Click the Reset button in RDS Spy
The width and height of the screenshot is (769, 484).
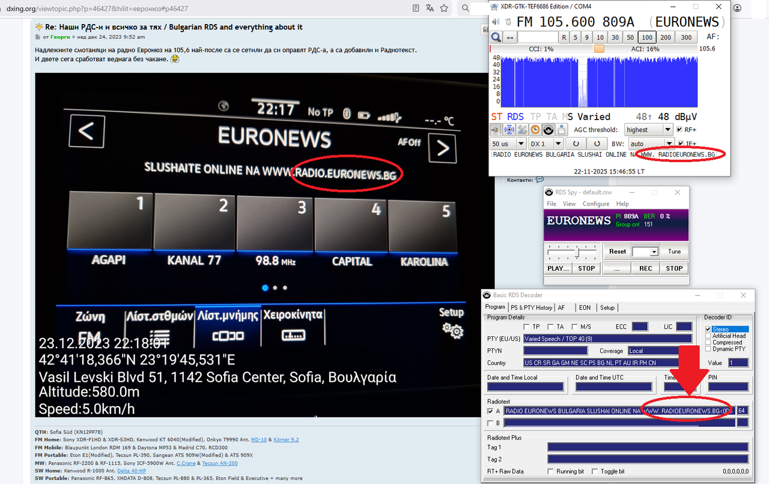(617, 252)
